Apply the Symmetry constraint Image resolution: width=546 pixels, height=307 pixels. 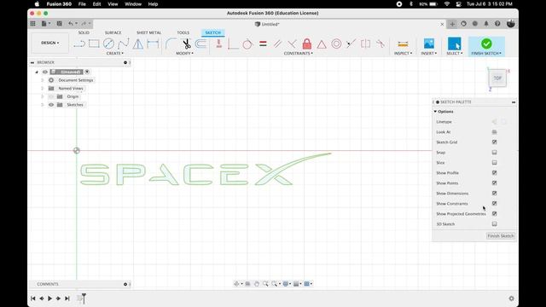(x=365, y=43)
